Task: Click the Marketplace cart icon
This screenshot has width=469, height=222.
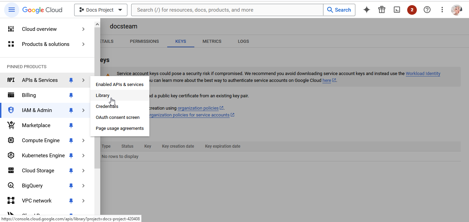Action: pyautogui.click(x=11, y=125)
